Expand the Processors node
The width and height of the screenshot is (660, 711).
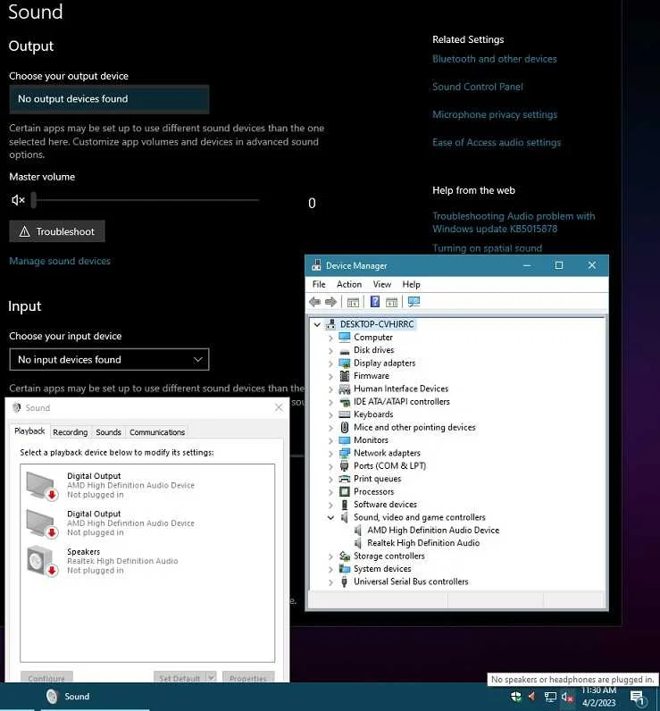(330, 492)
